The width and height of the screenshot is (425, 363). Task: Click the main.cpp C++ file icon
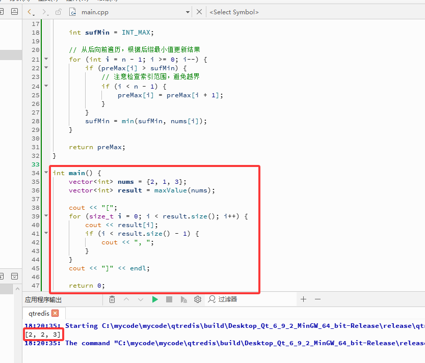point(72,12)
